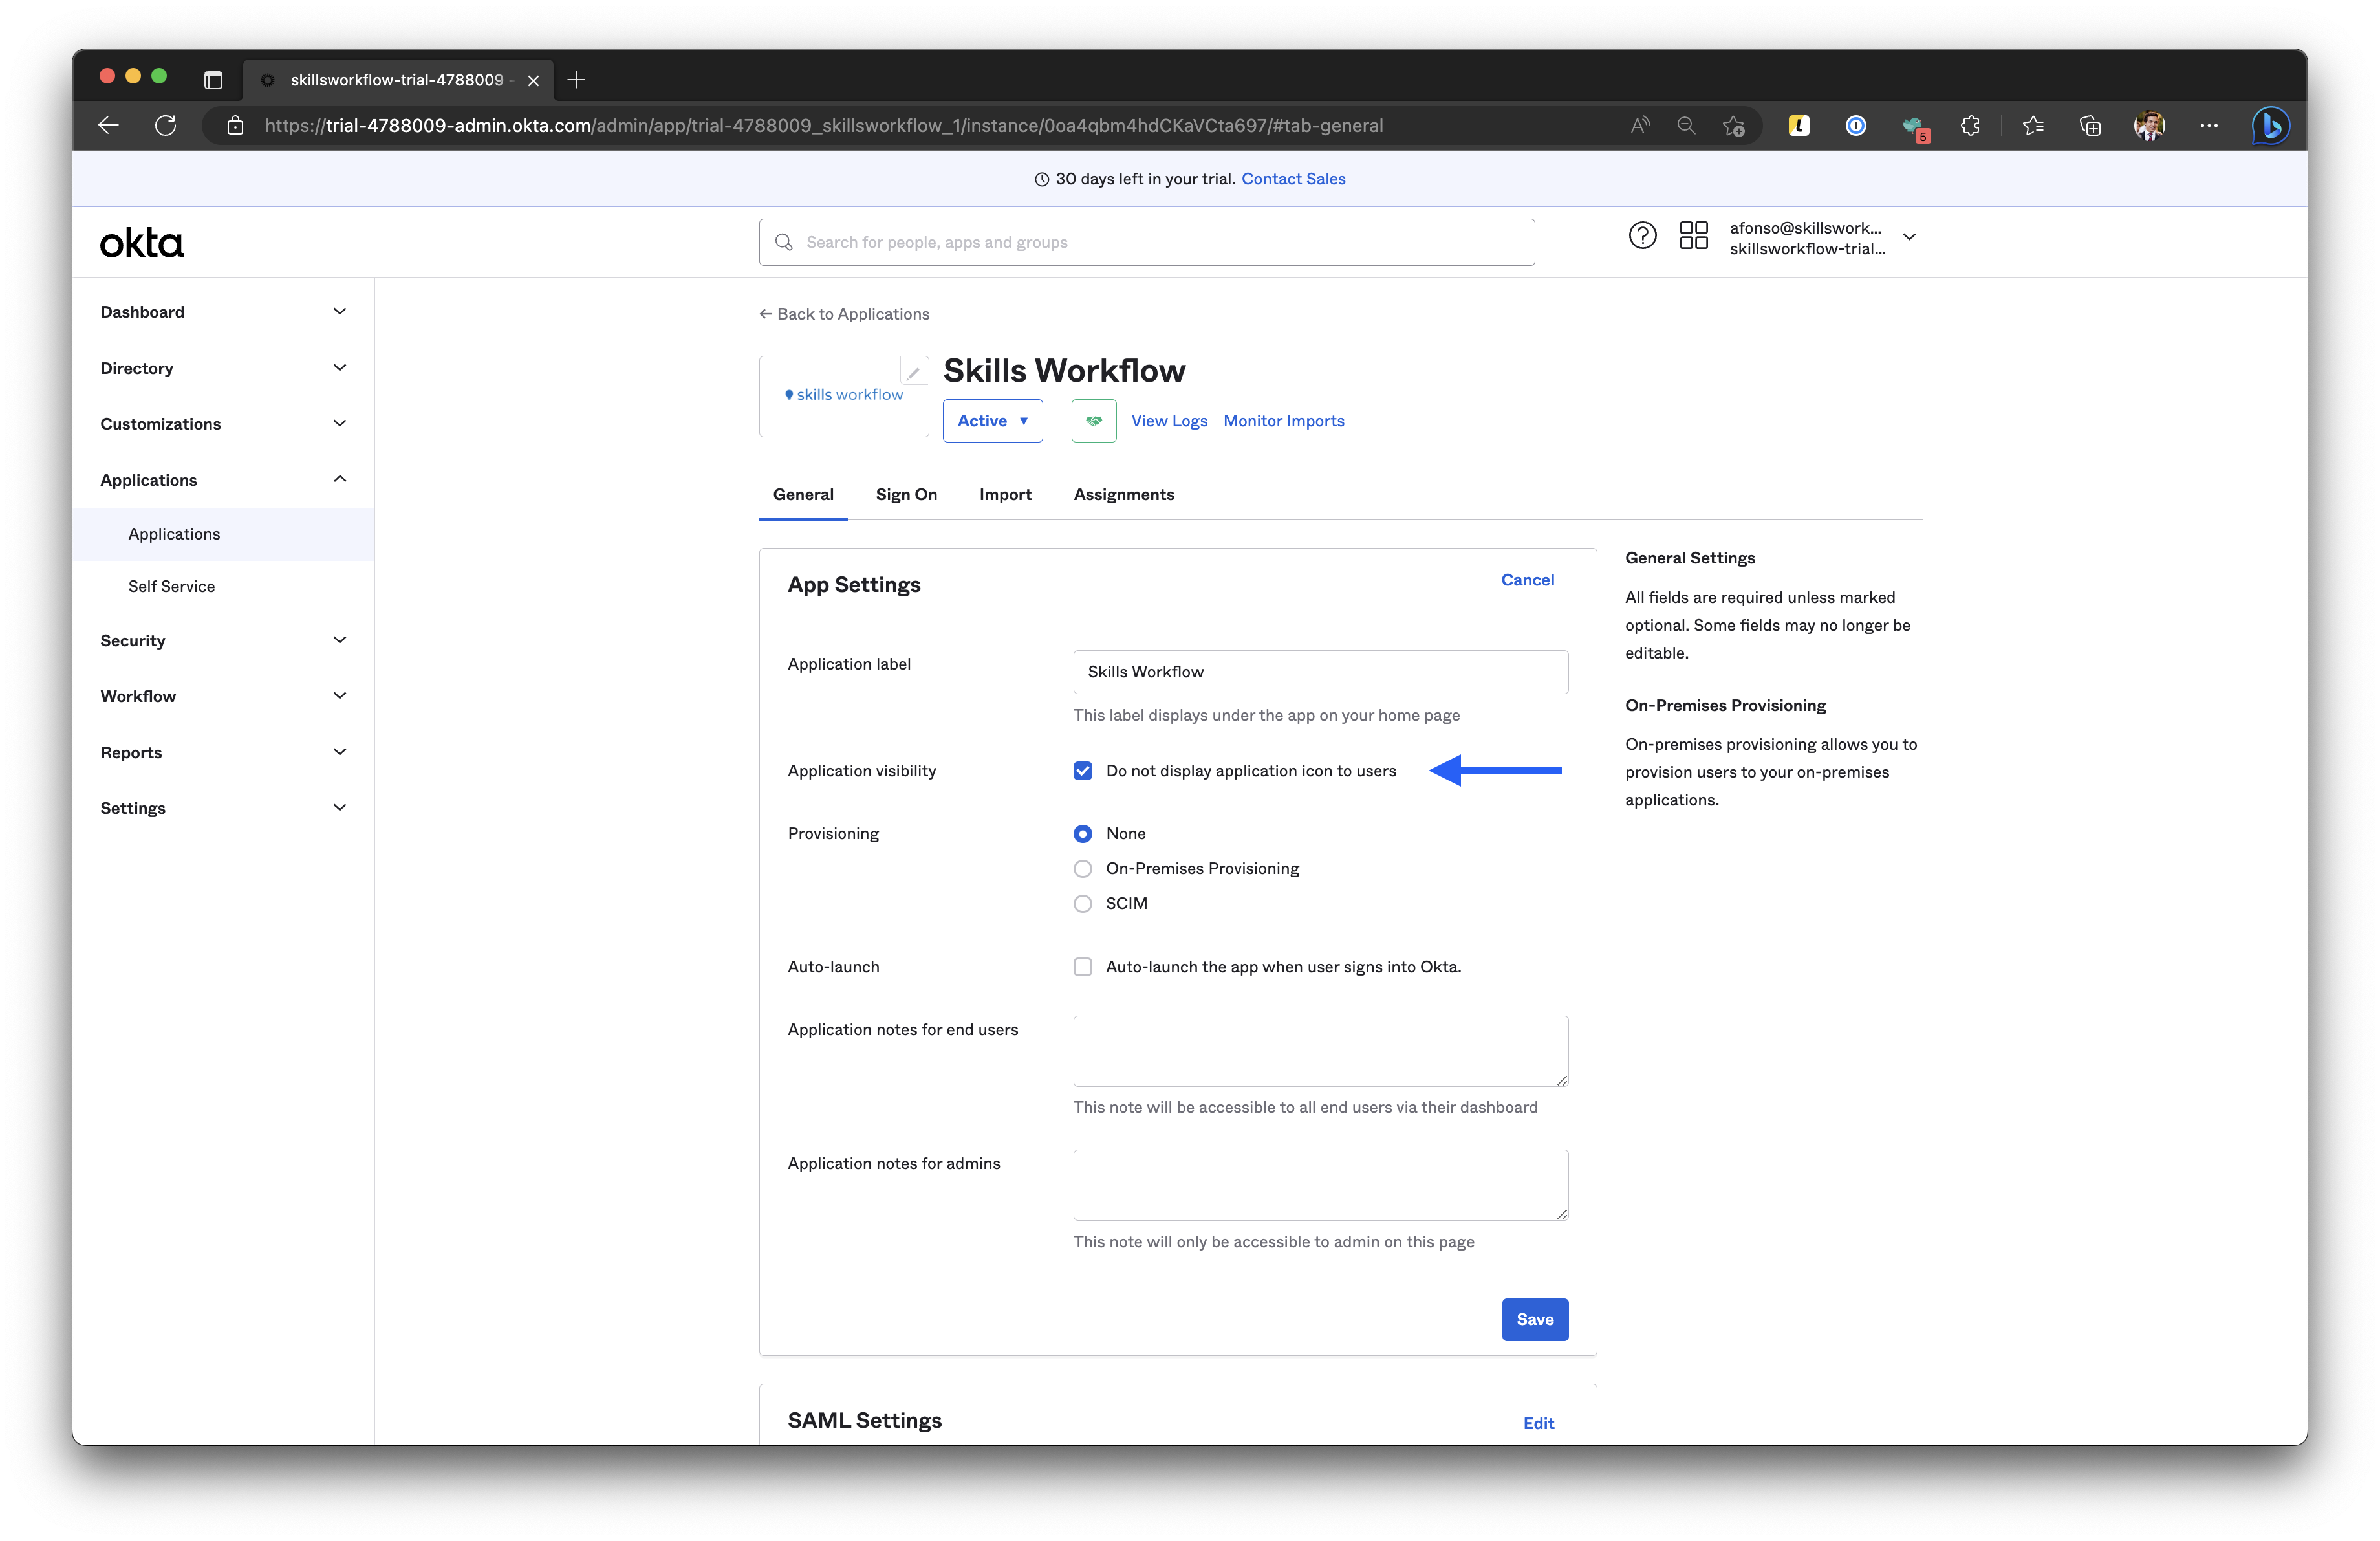Close the skillsworkflow-trial browser tab
This screenshot has height=1541, width=2380.
[534, 80]
